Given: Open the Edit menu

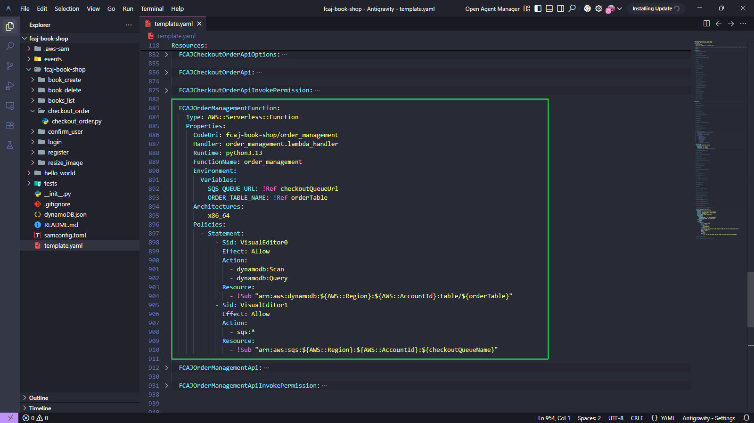Looking at the screenshot, I should [x=42, y=8].
